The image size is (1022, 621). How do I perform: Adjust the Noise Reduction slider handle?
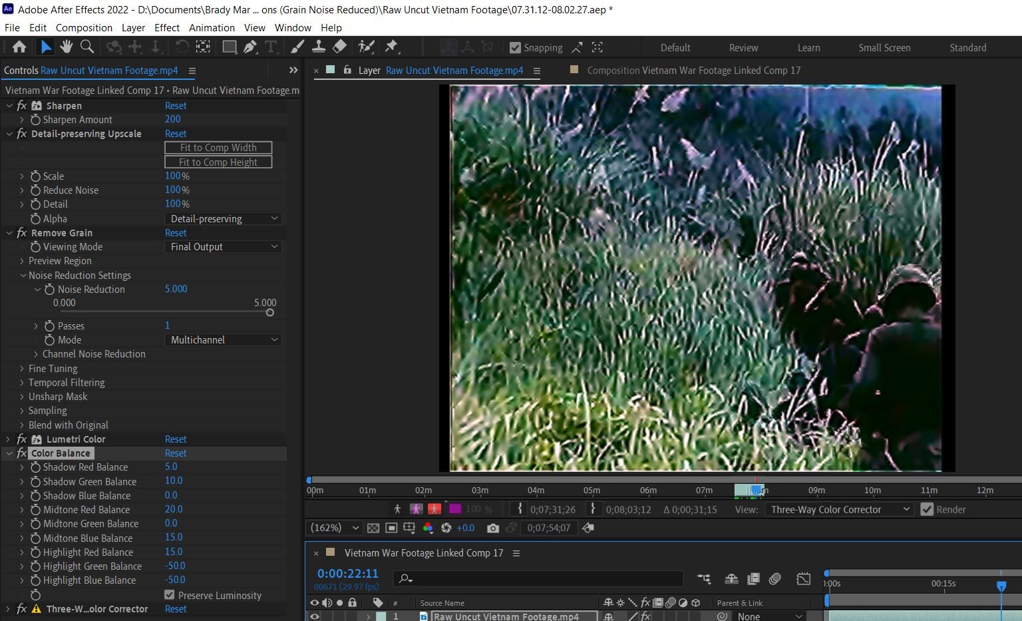click(x=269, y=312)
